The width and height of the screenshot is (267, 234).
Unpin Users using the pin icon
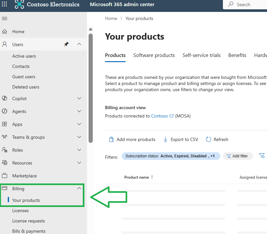click(66, 44)
